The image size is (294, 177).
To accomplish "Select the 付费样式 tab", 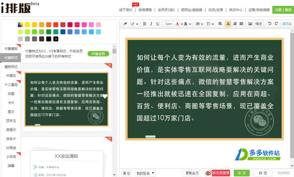I will coord(11,58).
